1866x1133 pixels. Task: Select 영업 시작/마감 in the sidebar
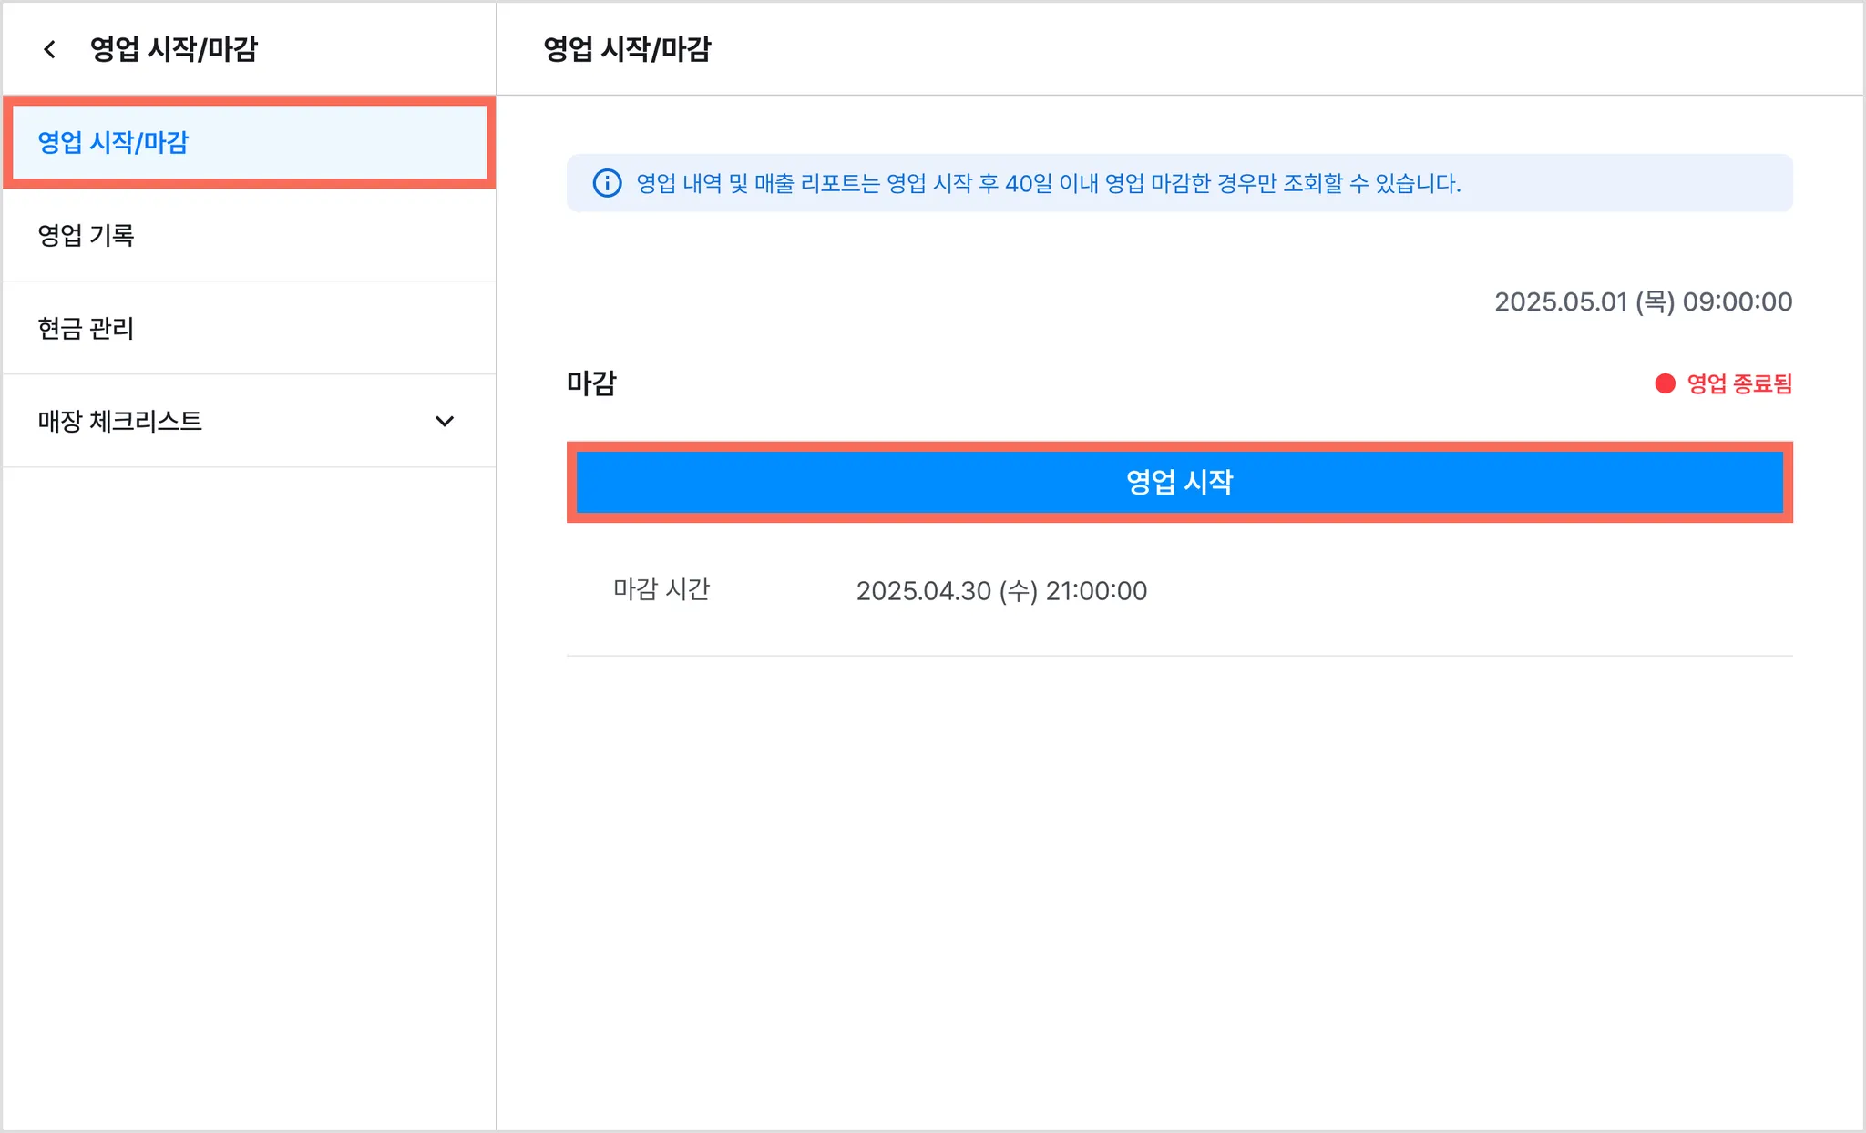point(113,142)
